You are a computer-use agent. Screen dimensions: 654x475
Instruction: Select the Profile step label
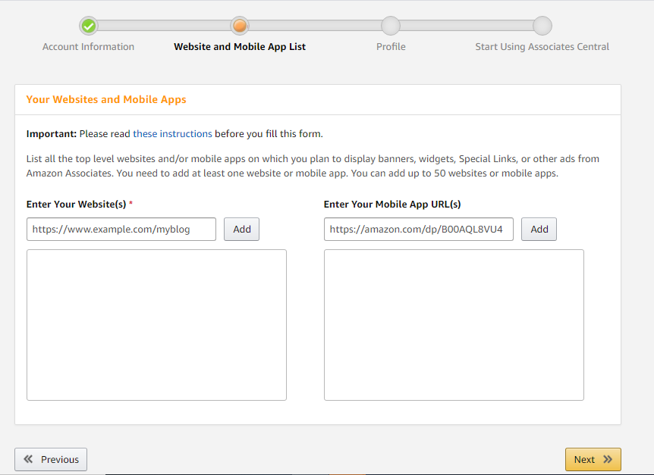tap(391, 47)
